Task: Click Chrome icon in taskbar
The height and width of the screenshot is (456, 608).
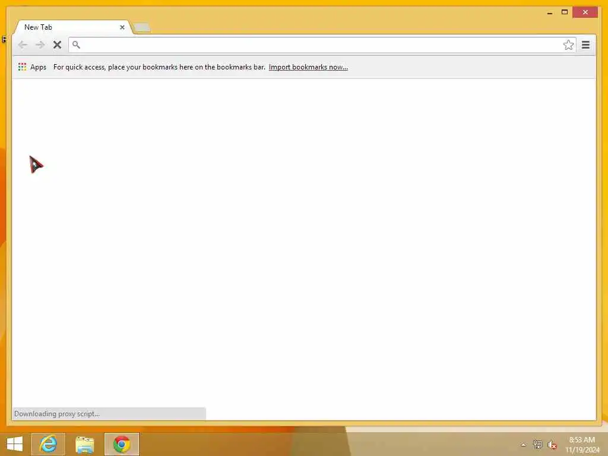Action: 121,444
